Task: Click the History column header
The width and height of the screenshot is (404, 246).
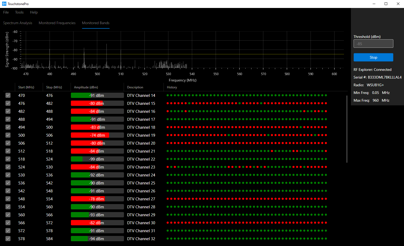Action: 172,87
